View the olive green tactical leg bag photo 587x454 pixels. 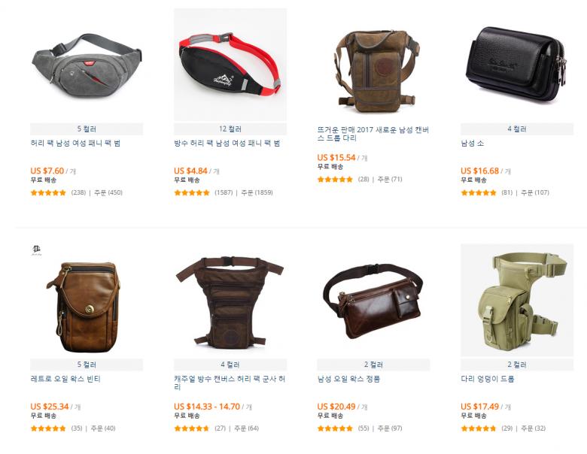(517, 301)
